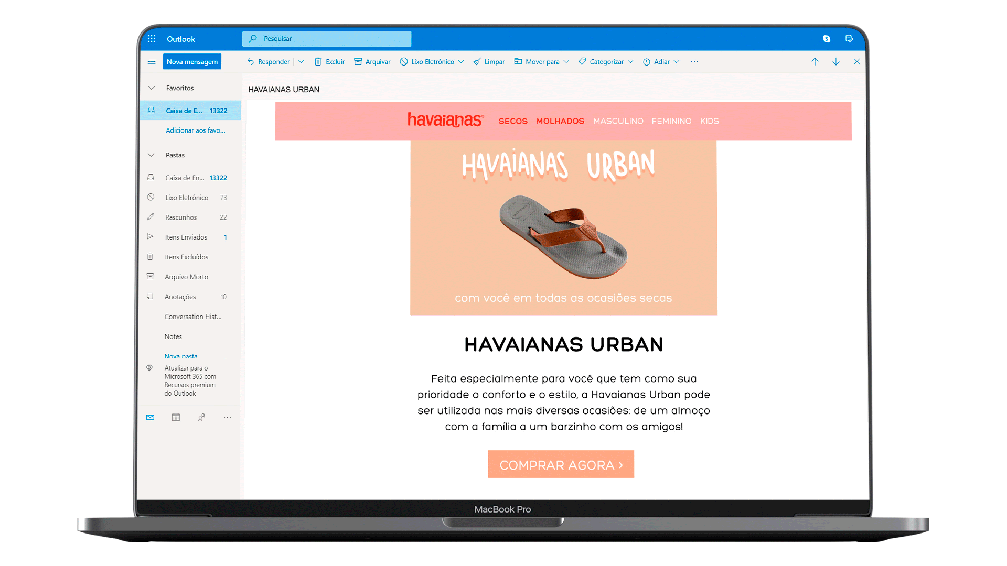Open the People contacts icon
The width and height of the screenshot is (1007, 566).
(201, 417)
